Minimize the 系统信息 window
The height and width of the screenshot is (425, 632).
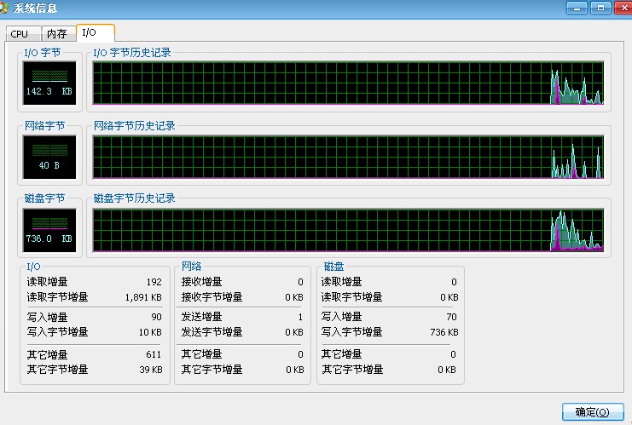click(577, 8)
